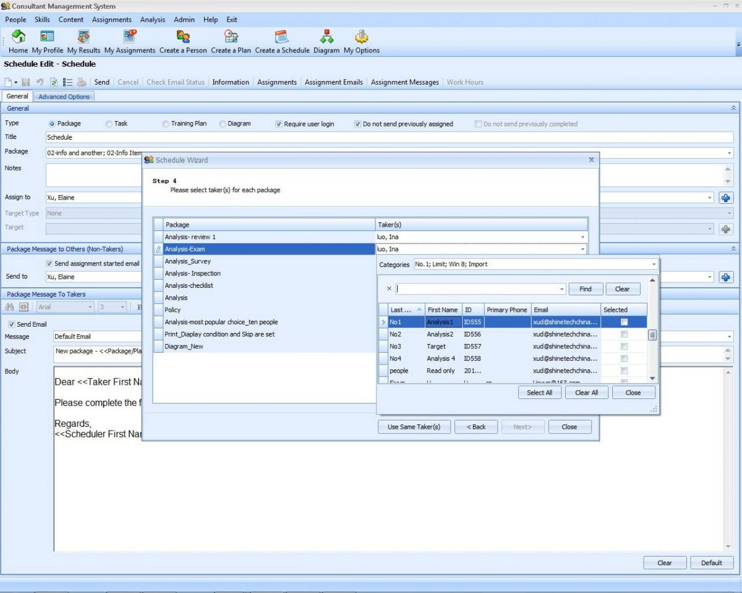Expand the Categories dropdown

[x=654, y=264]
